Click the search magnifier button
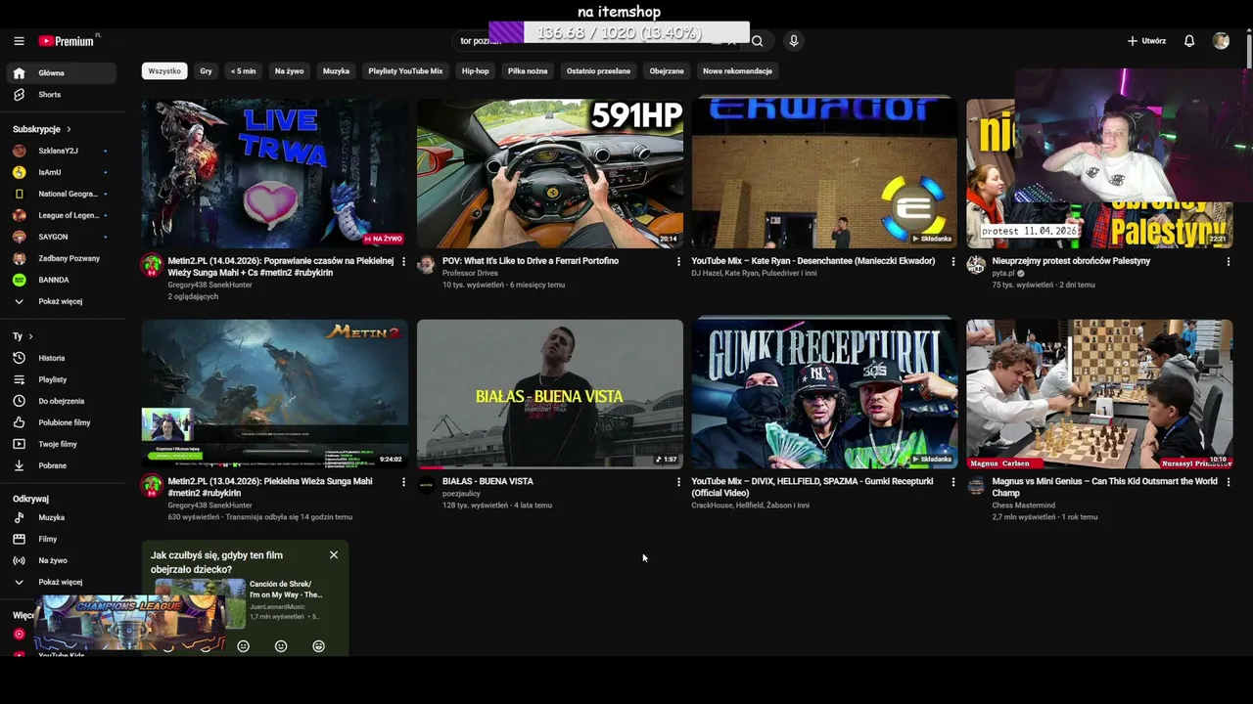This screenshot has height=704, width=1253. (757, 41)
